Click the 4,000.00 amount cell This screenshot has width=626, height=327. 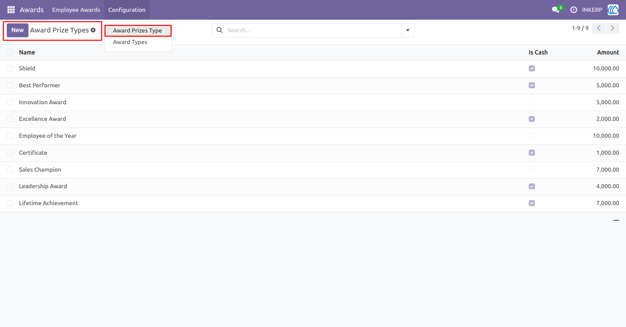point(608,186)
